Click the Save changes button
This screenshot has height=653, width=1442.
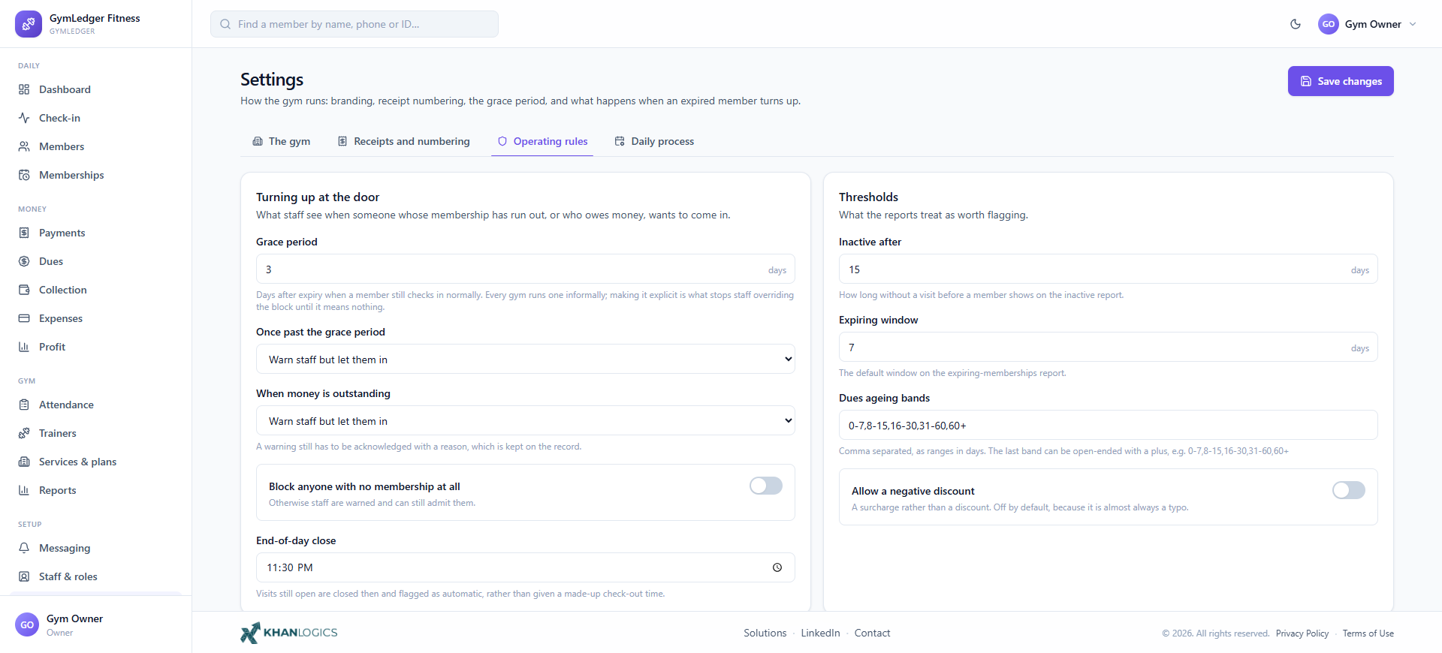click(1341, 81)
